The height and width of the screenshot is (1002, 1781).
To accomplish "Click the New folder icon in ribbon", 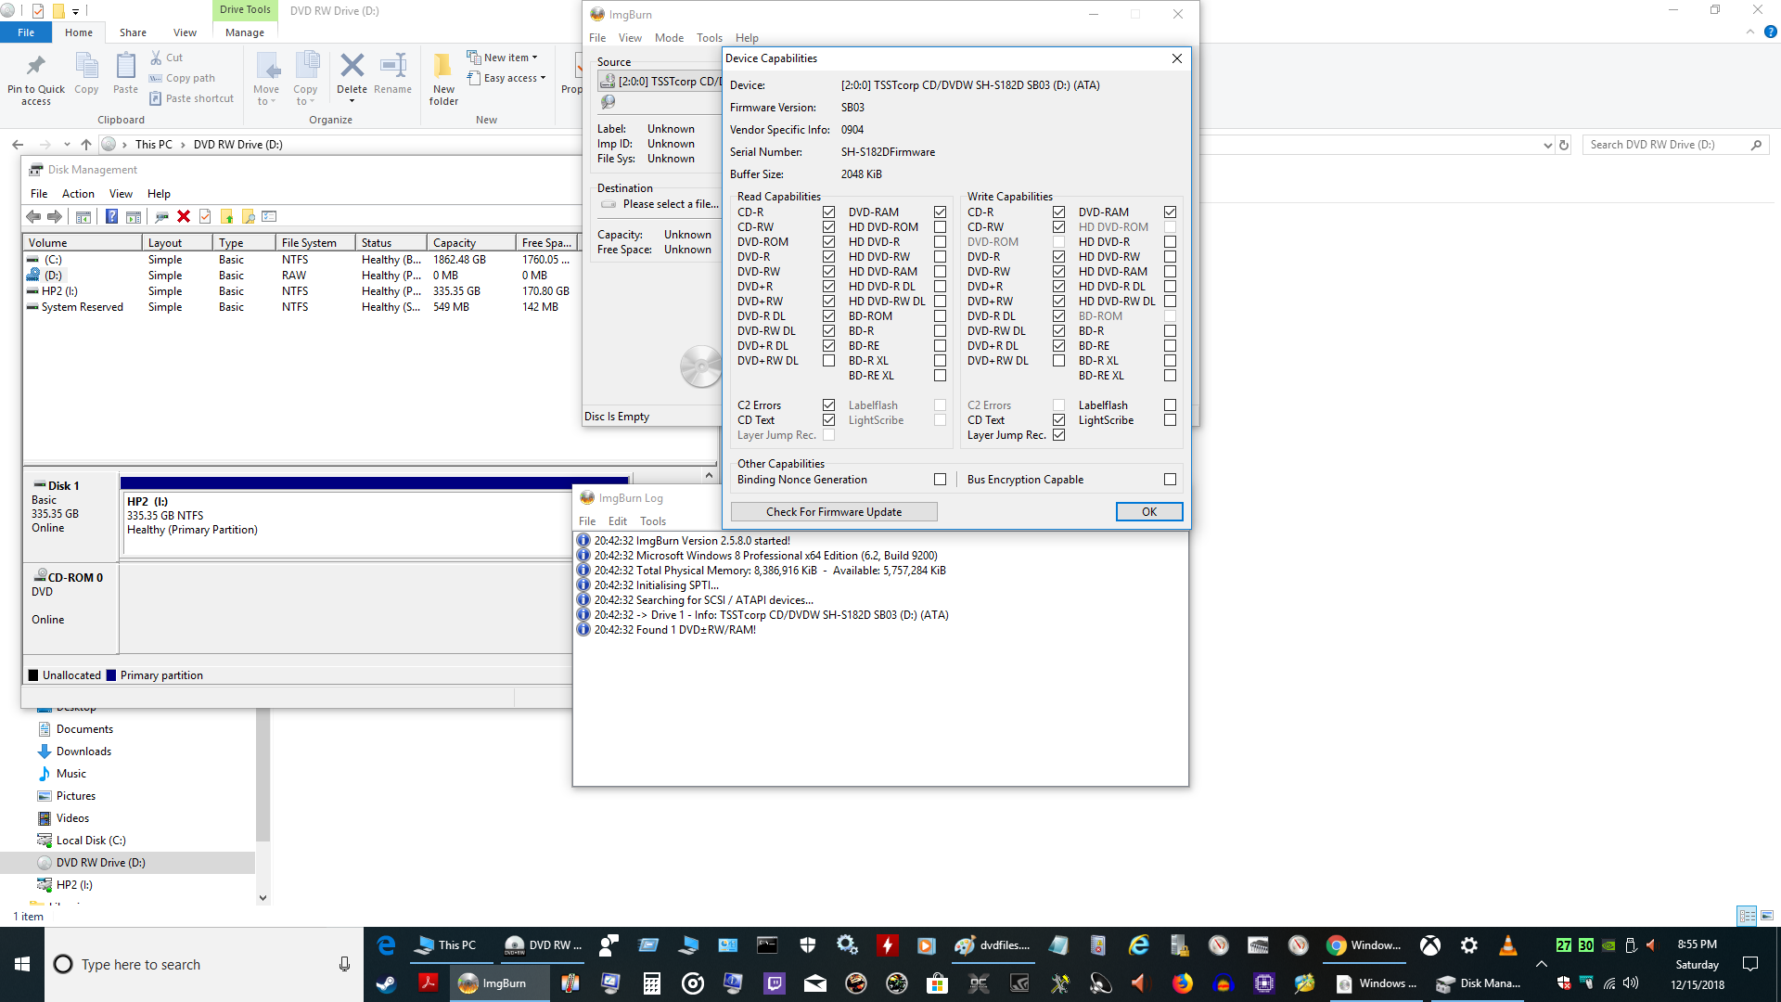I will point(443,65).
